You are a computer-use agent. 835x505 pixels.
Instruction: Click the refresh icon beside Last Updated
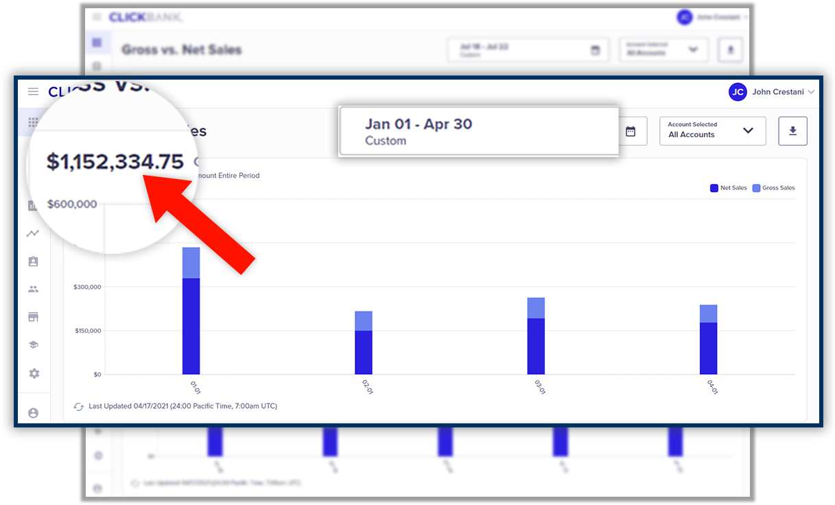coord(79,407)
